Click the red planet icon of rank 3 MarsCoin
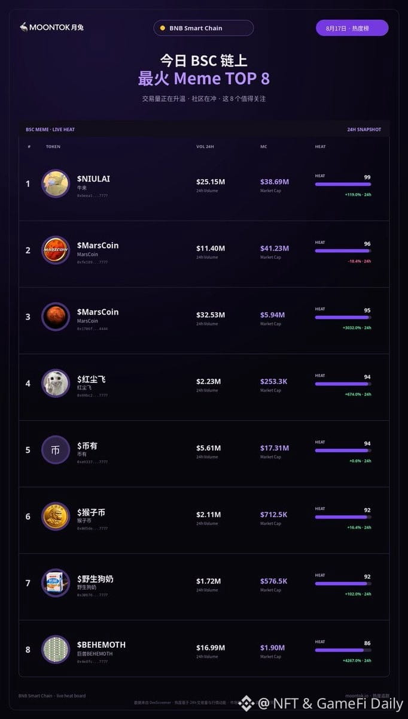 [56, 316]
